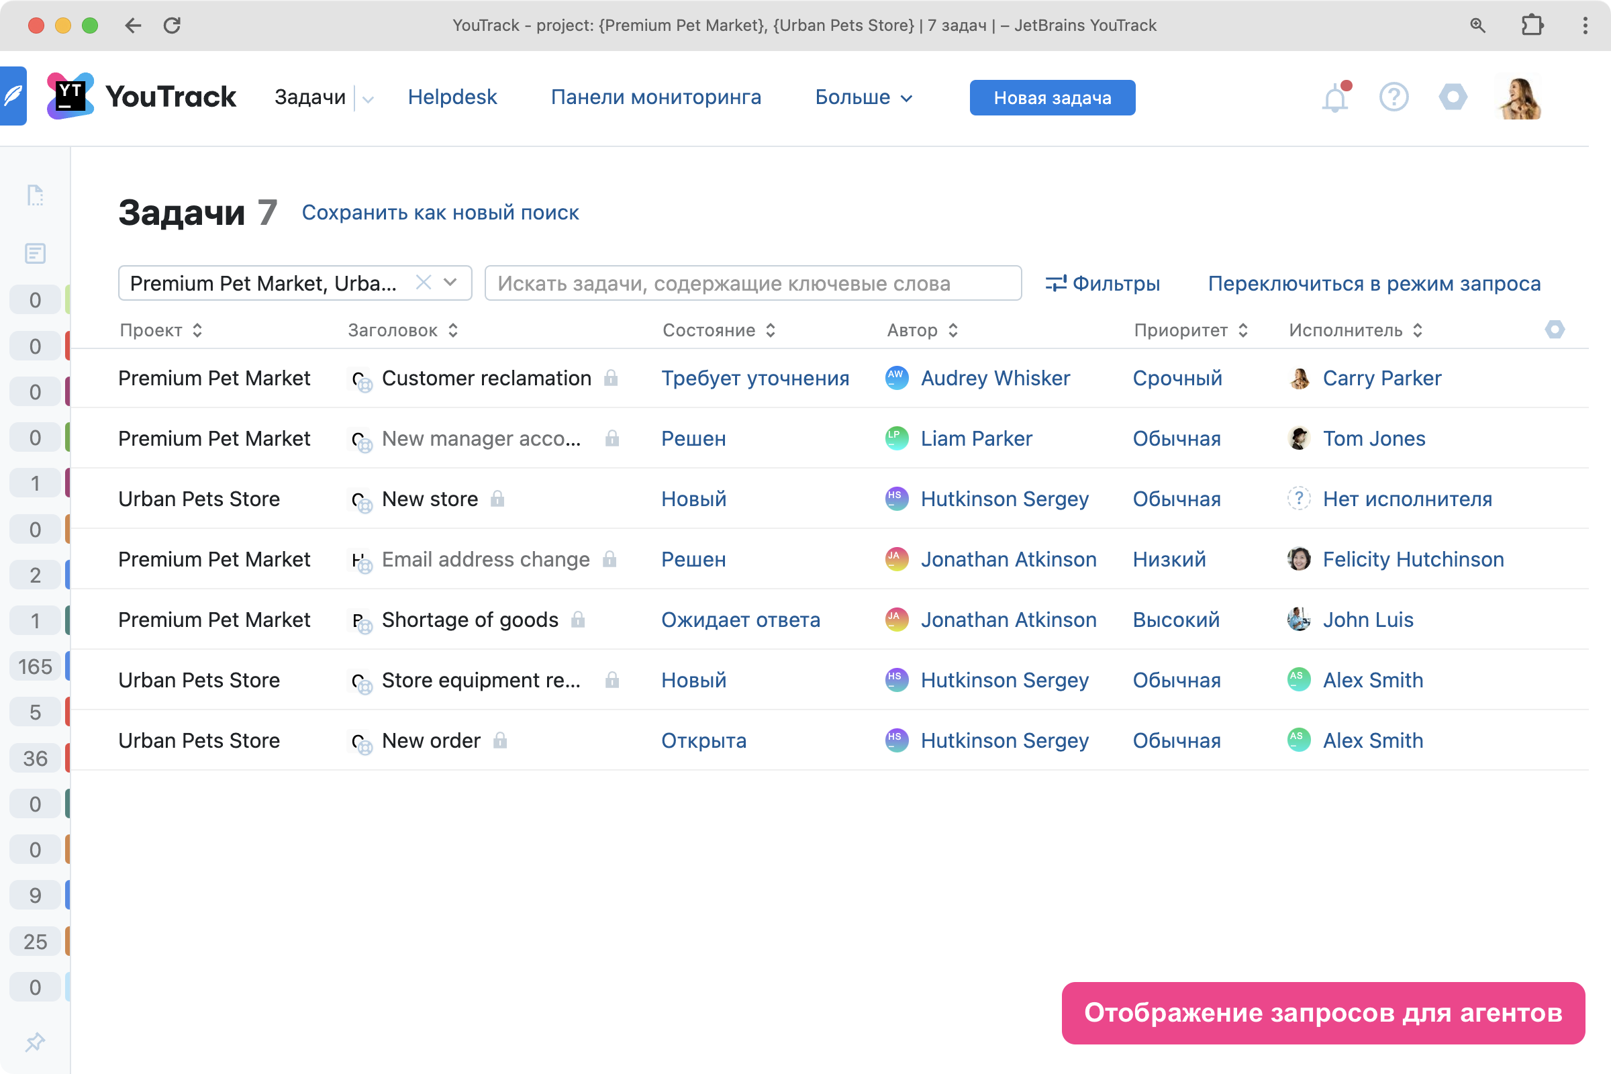This screenshot has height=1074, width=1611.
Task: Expand the Задачи dropdown arrow
Action: point(369,99)
